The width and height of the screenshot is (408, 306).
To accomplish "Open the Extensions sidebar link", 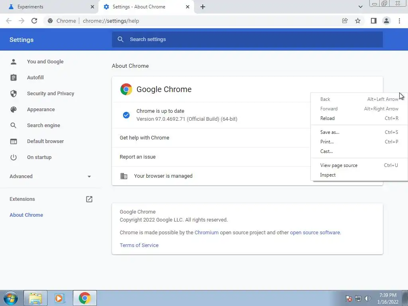I will [22, 199].
